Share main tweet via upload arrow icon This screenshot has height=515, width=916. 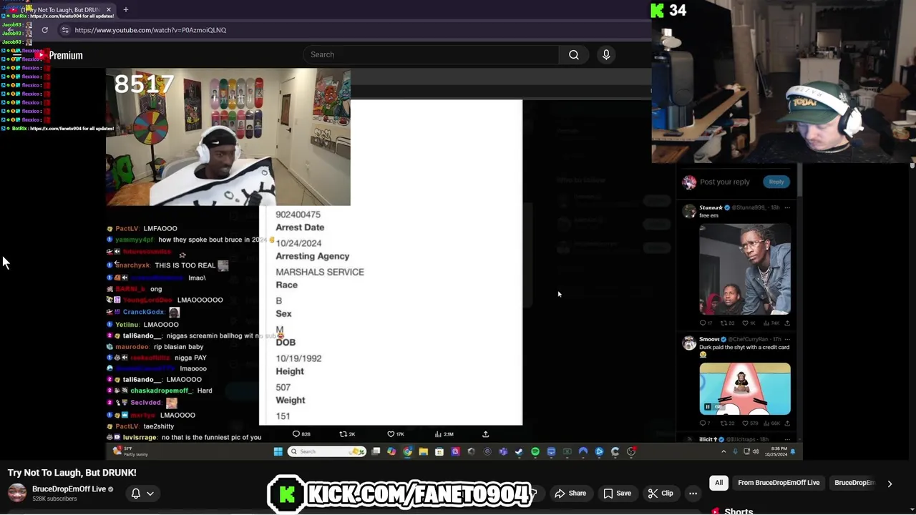click(x=485, y=434)
